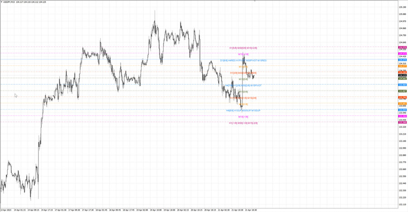The image size is (408, 212).
Task: Click the blue 134.375 price level tag
Action: click(403, 60)
